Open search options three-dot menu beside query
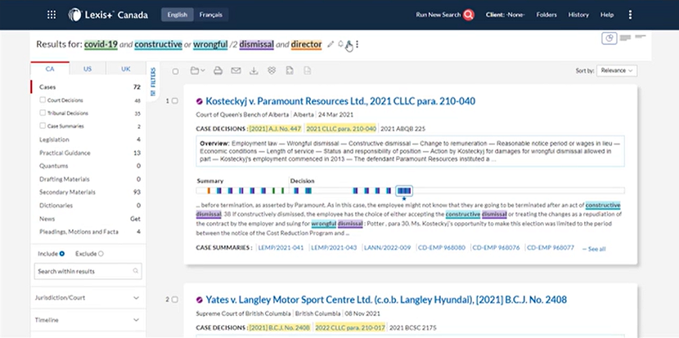The height and width of the screenshot is (338, 679). click(x=357, y=44)
